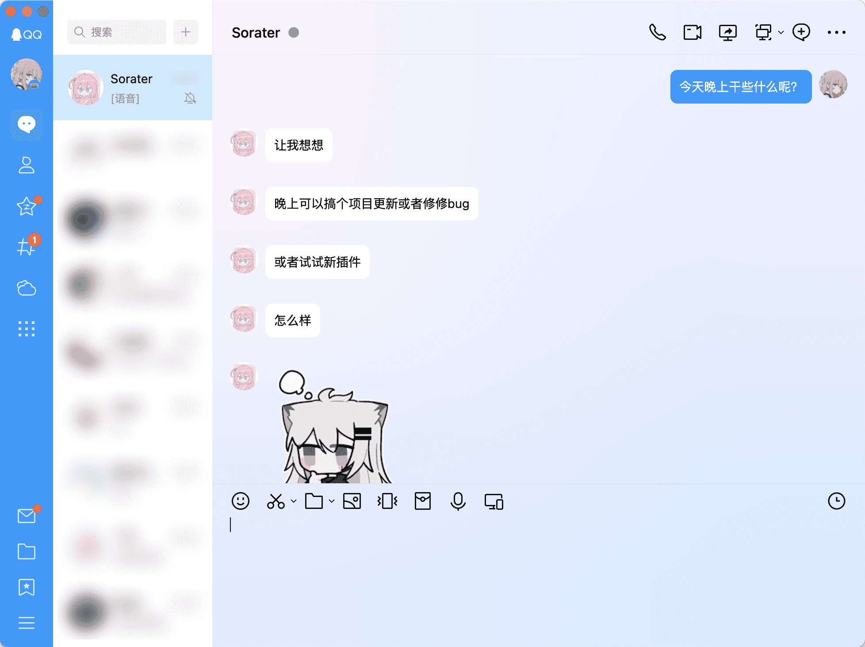Create a group chat from this conversation
Screen dimensions: 865x647
click(x=802, y=32)
